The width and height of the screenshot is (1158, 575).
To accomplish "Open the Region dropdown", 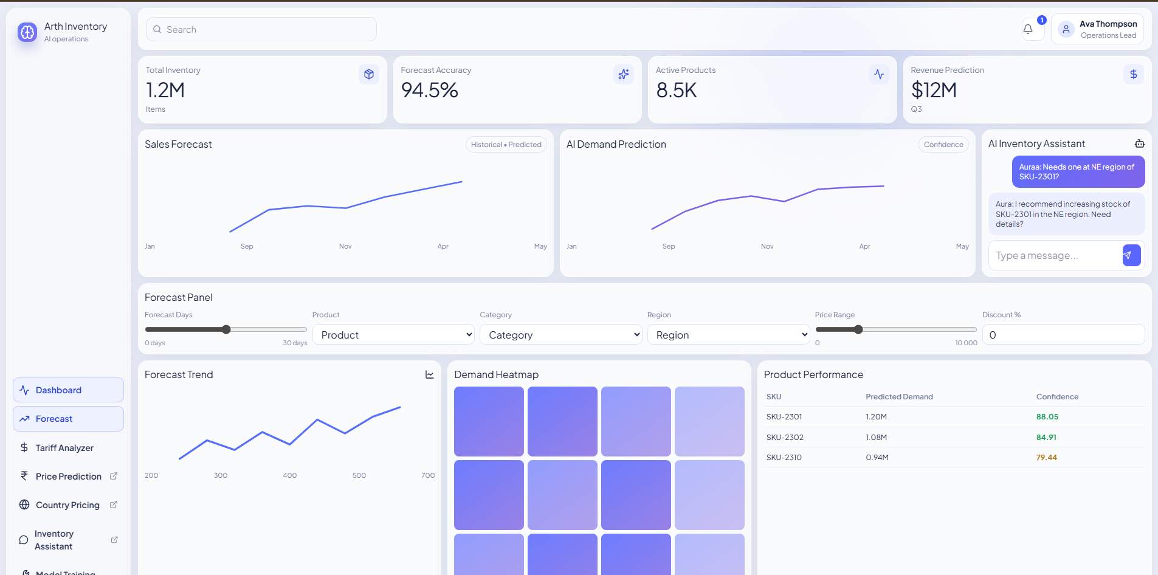I will pos(728,335).
